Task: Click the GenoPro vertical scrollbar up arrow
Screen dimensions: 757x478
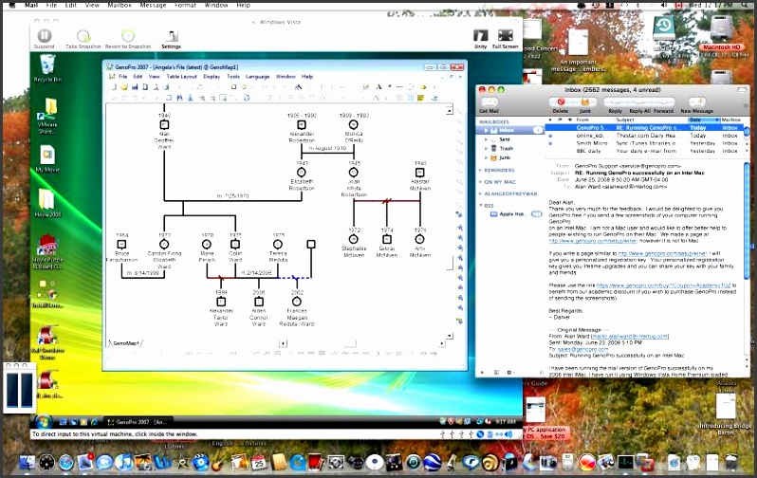Action: tap(449, 111)
